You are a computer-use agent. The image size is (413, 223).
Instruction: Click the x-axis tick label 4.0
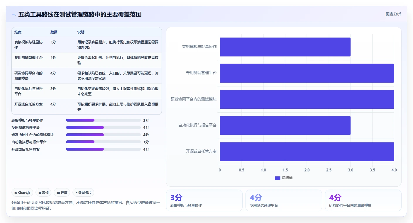click(394, 170)
